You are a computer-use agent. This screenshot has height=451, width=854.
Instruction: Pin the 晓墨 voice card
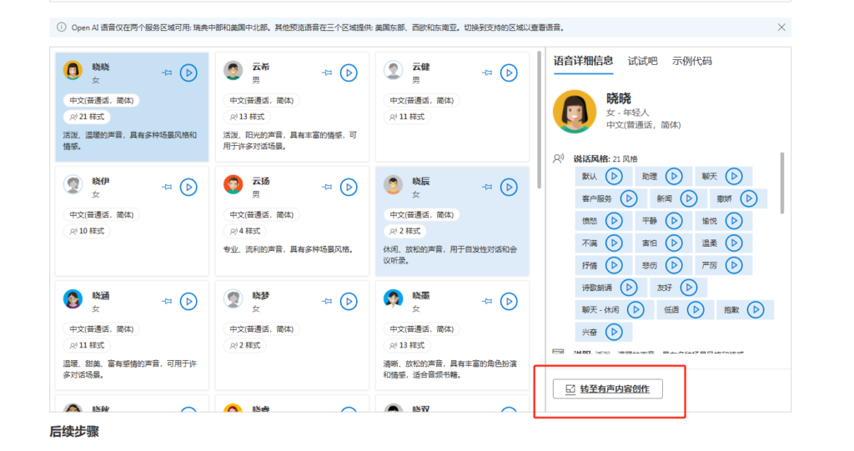[487, 301]
